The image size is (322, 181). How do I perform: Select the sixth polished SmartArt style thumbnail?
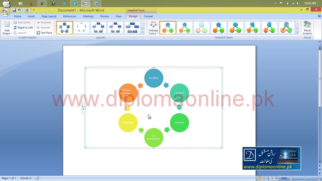(x=252, y=27)
